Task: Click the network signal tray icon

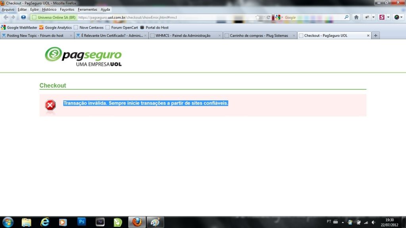Action: pyautogui.click(x=366, y=222)
